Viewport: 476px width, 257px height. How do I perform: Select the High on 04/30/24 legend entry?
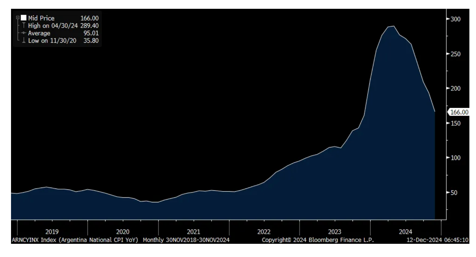pyautogui.click(x=63, y=26)
